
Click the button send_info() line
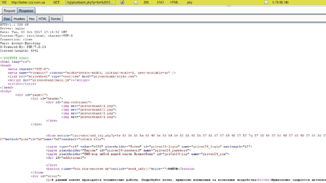pyautogui.click(x=120, y=169)
